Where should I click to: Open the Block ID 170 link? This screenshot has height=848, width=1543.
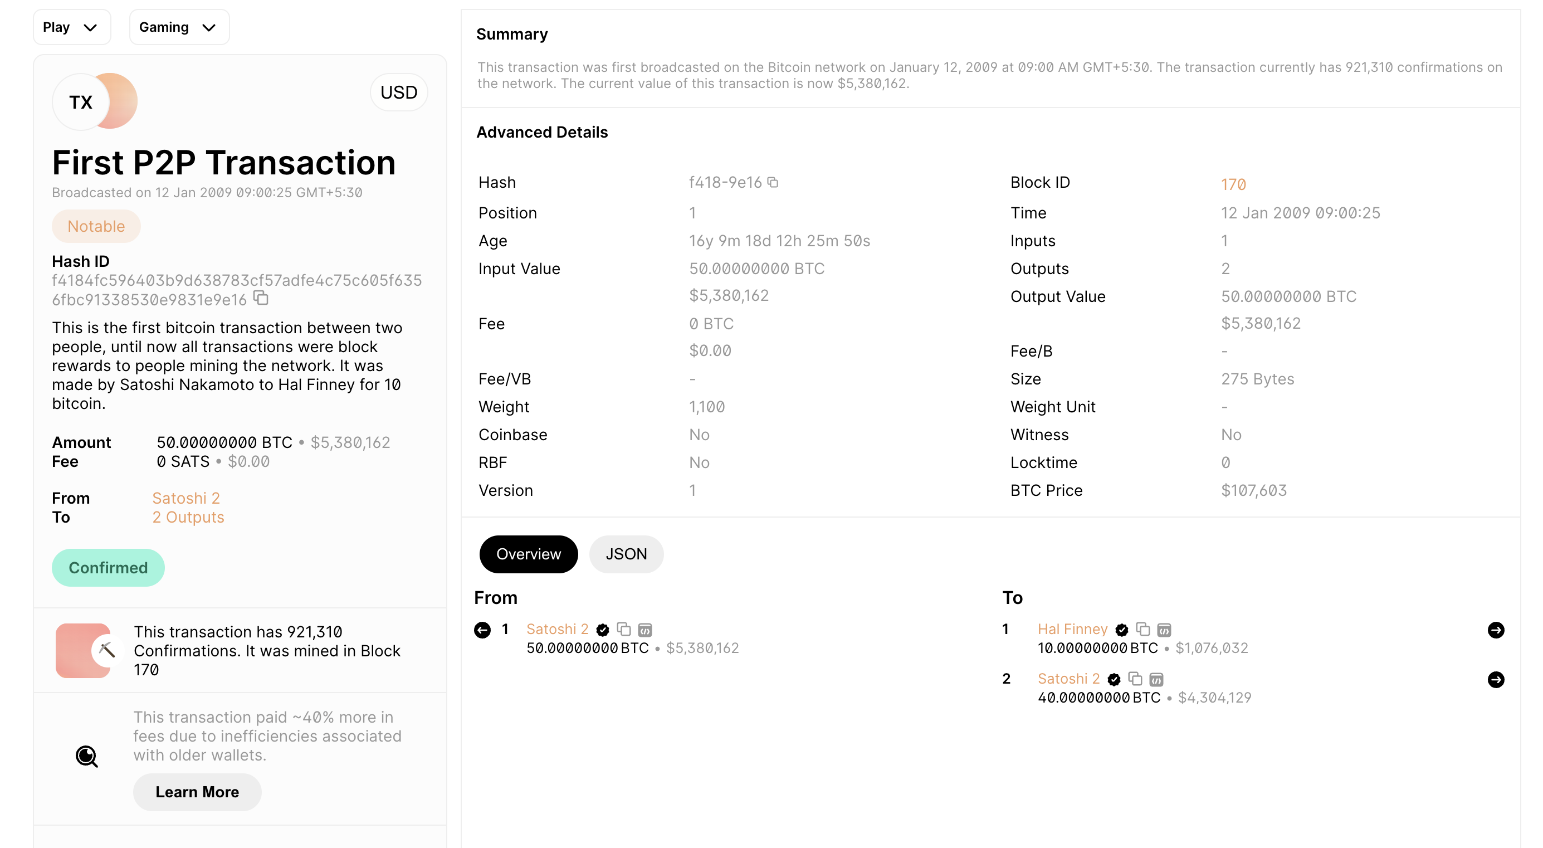click(1233, 184)
